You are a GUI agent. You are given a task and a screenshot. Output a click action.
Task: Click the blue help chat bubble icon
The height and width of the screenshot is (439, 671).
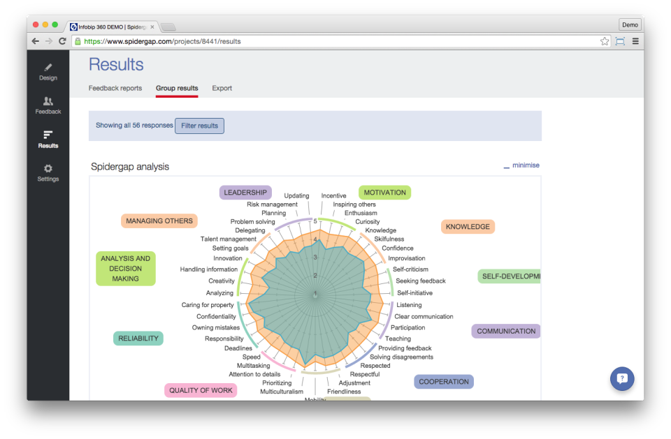click(x=622, y=379)
